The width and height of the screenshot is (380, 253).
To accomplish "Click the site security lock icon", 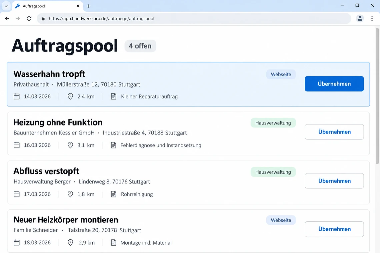I will pos(43,18).
